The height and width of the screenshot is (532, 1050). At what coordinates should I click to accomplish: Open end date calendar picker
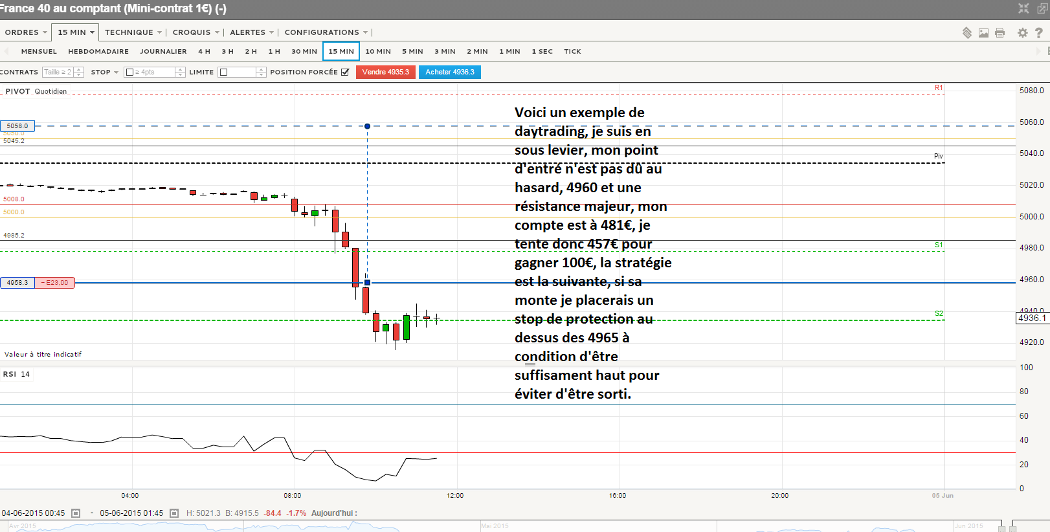coord(174,513)
